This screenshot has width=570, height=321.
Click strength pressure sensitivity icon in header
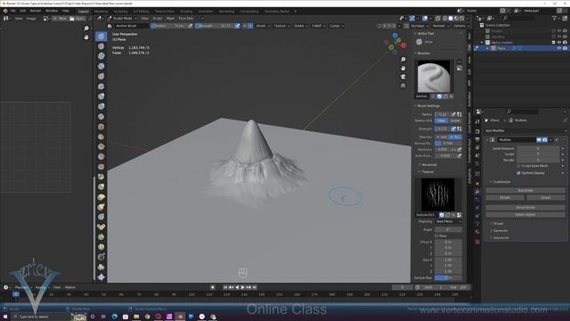238,26
